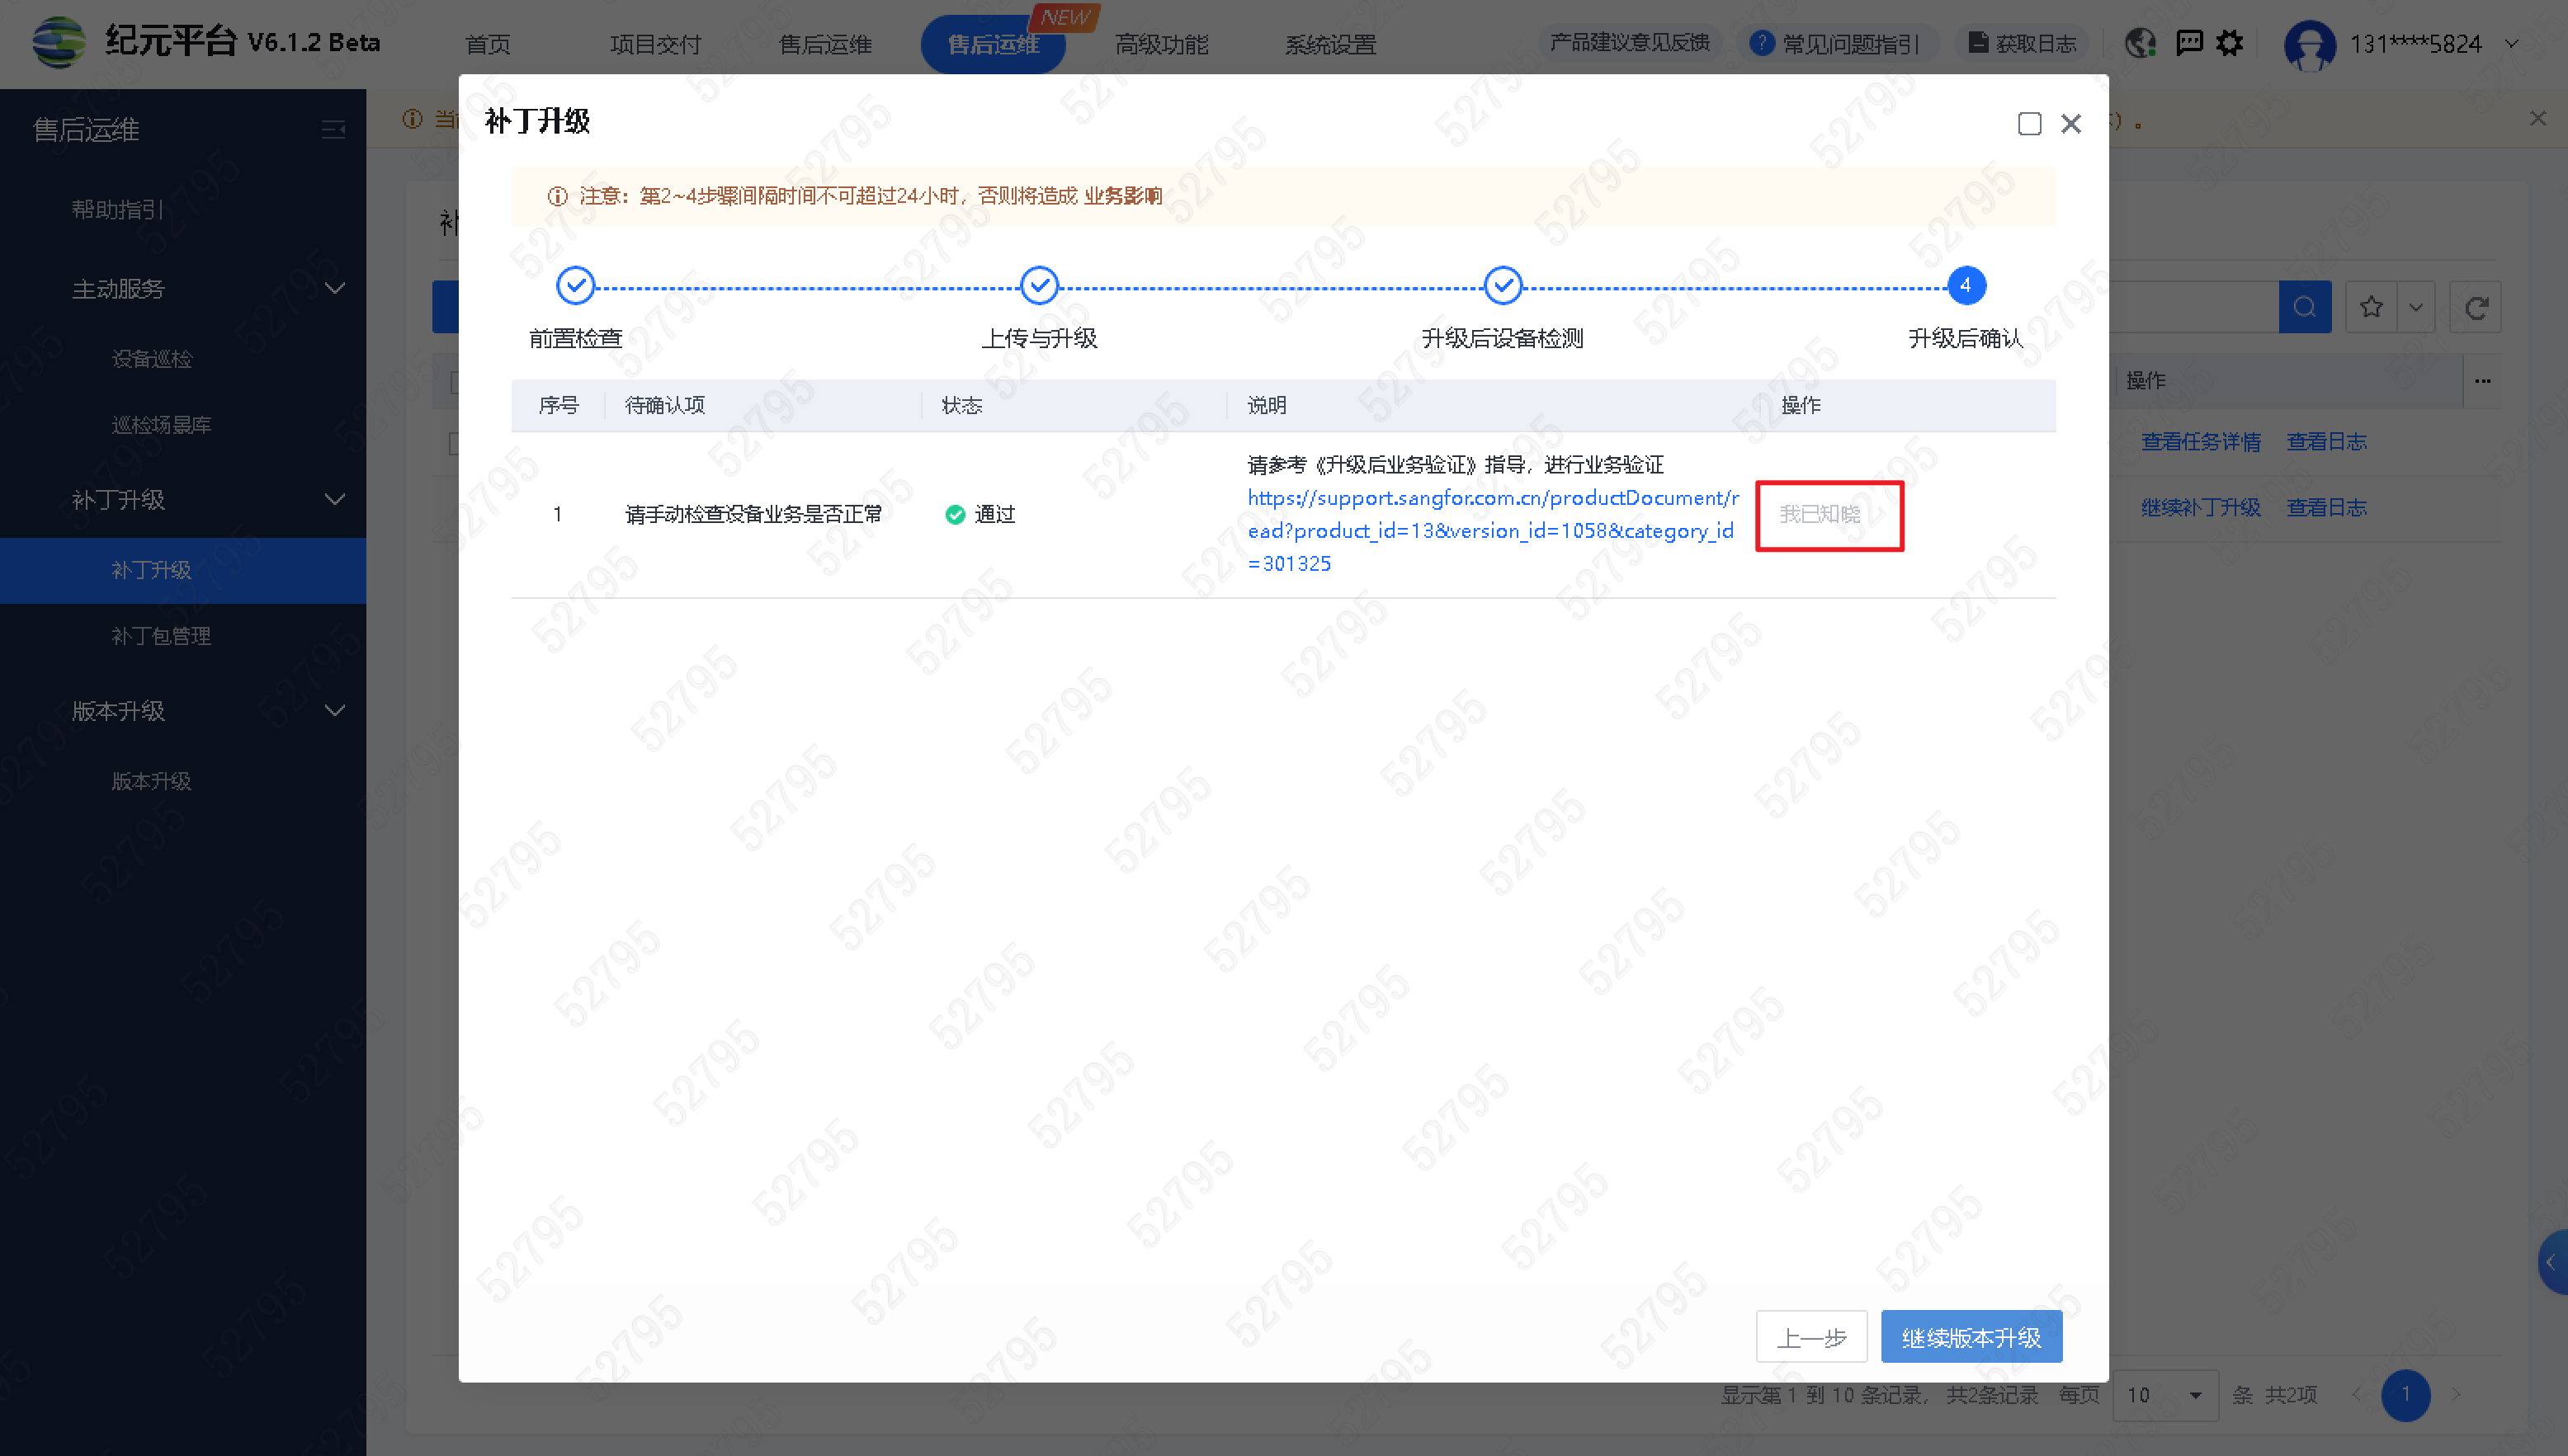2568x1456 pixels.
Task: Click the refresh circular arrow icon
Action: tap(2476, 307)
